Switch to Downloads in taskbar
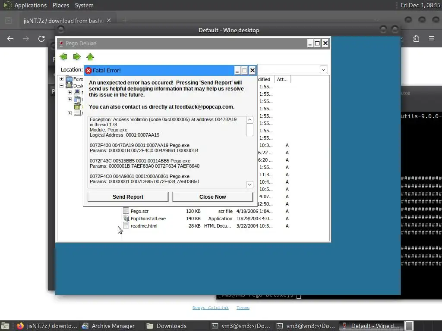The width and height of the screenshot is (442, 331). (x=167, y=326)
